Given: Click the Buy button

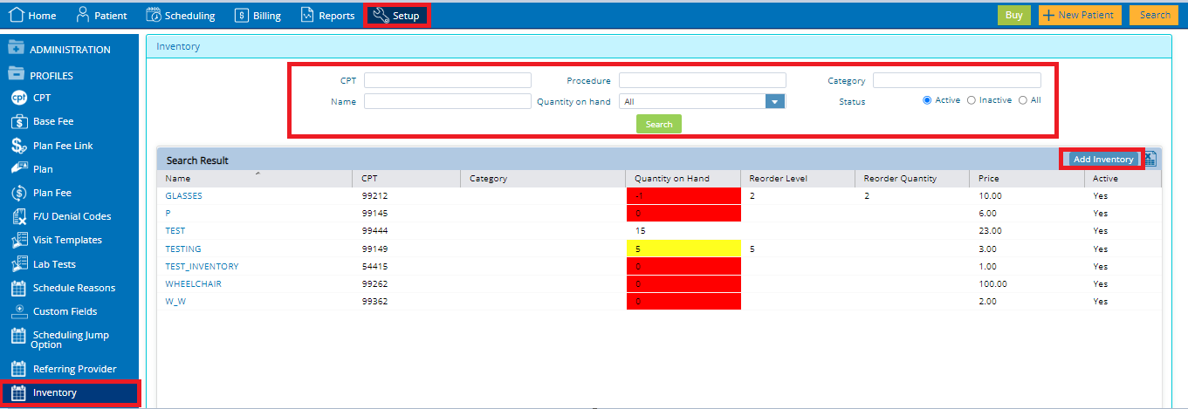Looking at the screenshot, I should tap(1014, 15).
